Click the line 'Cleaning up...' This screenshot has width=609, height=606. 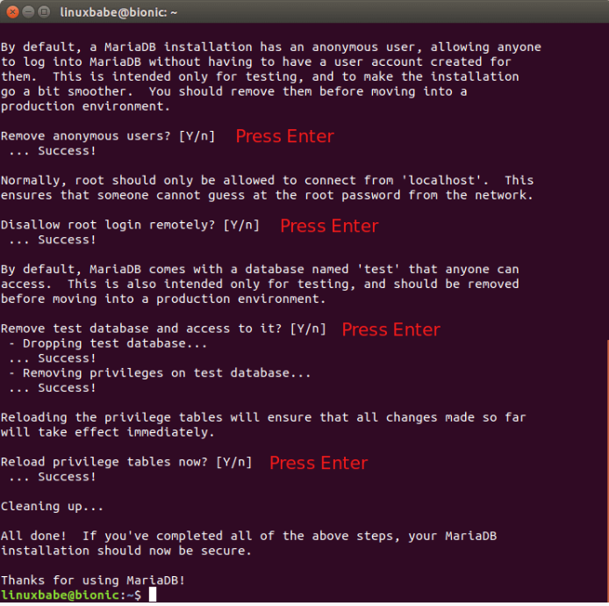point(52,507)
